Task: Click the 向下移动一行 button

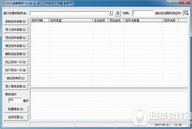Action: [x=16, y=70]
